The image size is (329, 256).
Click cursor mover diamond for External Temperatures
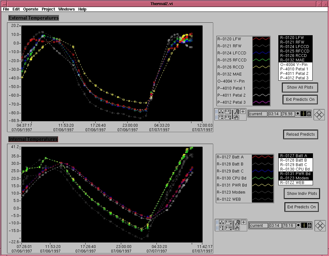319,114
